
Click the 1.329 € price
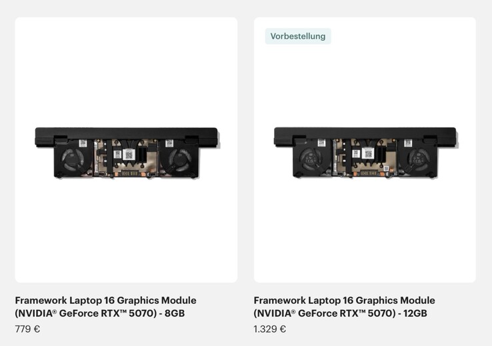270,329
